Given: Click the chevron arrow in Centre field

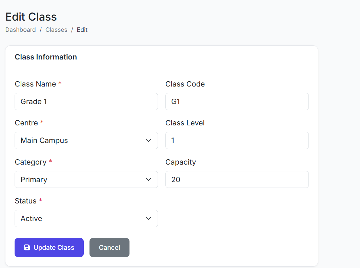Looking at the screenshot, I should (x=148, y=141).
